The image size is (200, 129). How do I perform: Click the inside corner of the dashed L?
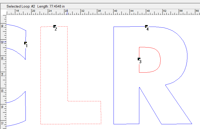[68, 101]
